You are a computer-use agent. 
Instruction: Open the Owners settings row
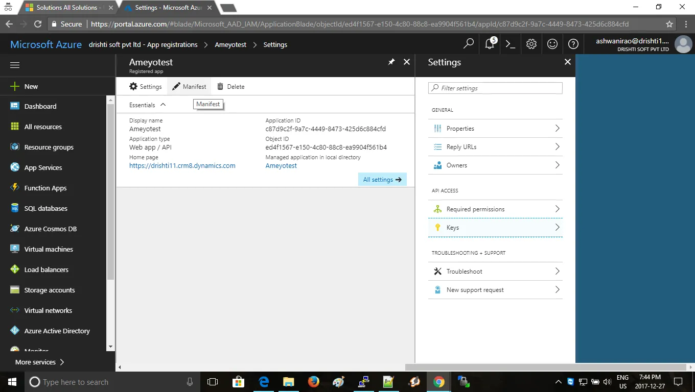click(495, 165)
